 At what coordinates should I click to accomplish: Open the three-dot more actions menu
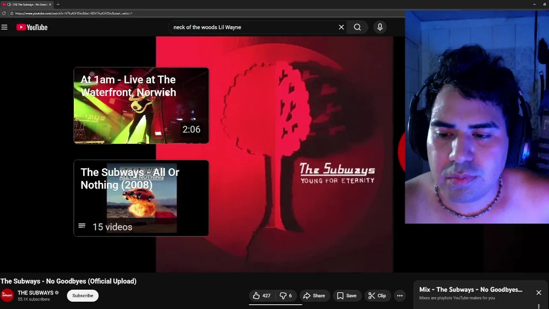coord(400,296)
